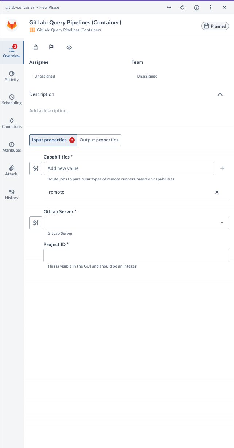Image resolution: width=234 pixels, height=448 pixels.
Task: Toggle the flag icon
Action: [51, 47]
